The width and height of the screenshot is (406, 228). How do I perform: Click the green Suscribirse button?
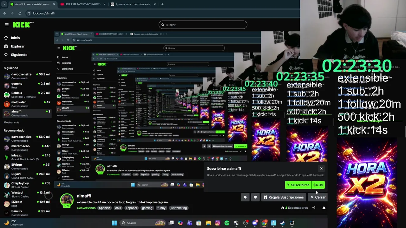pos(298,185)
